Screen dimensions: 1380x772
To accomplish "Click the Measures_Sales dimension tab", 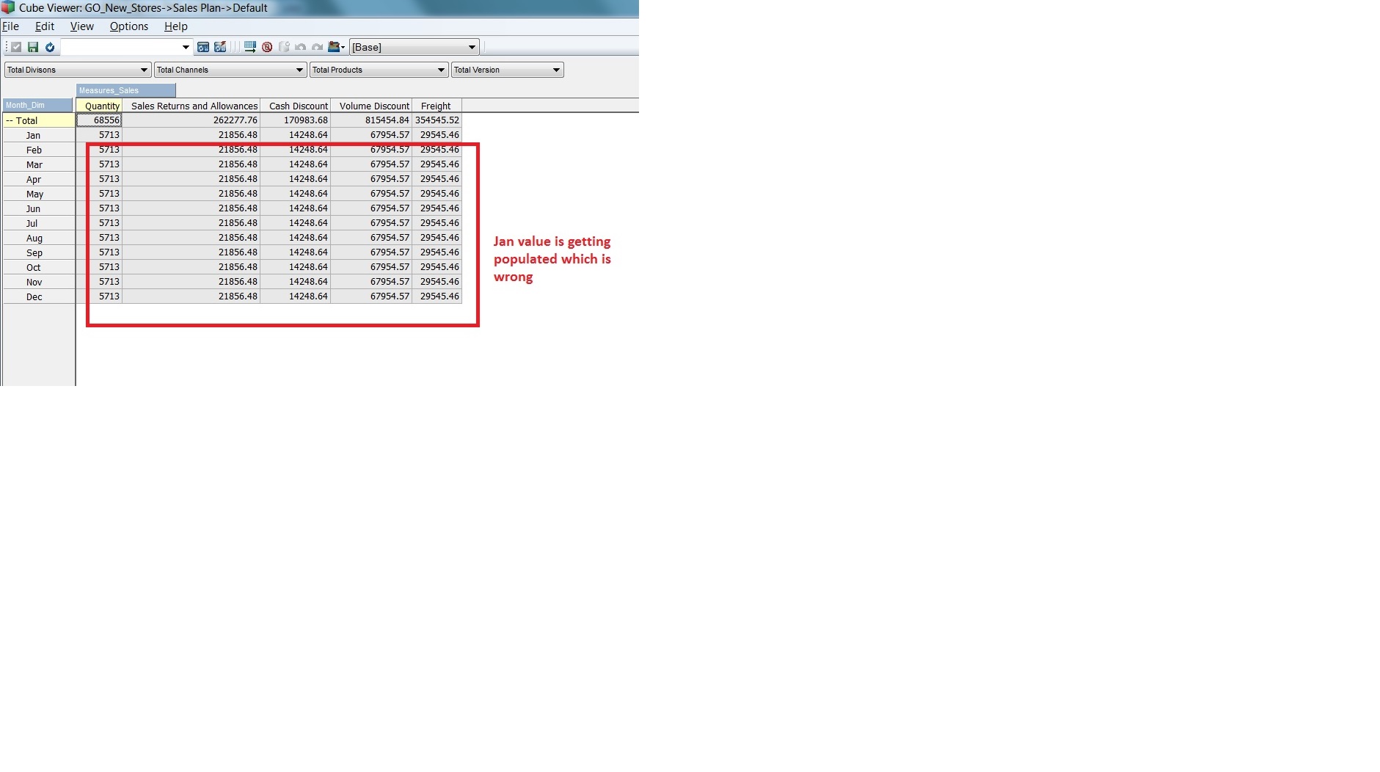I will pyautogui.click(x=125, y=90).
